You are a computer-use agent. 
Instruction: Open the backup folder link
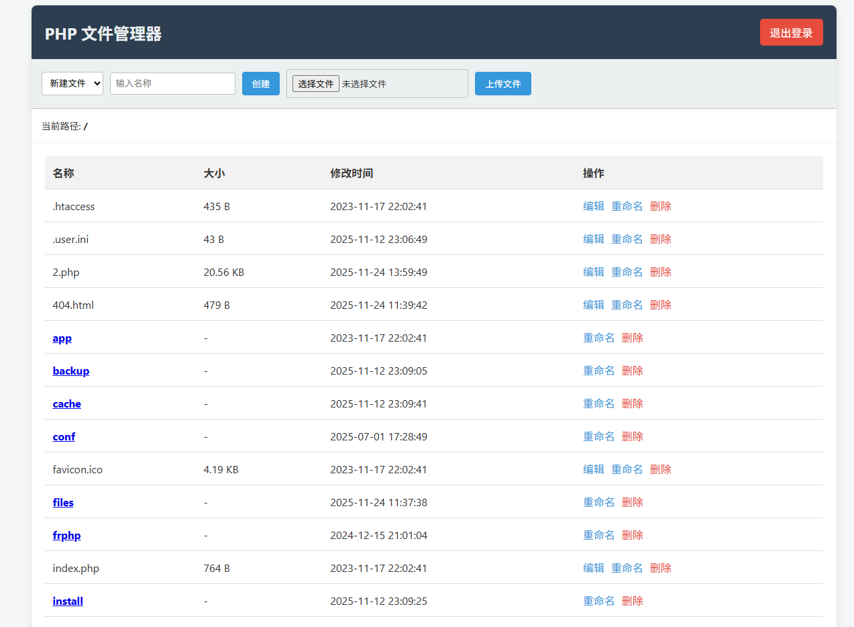tap(70, 371)
